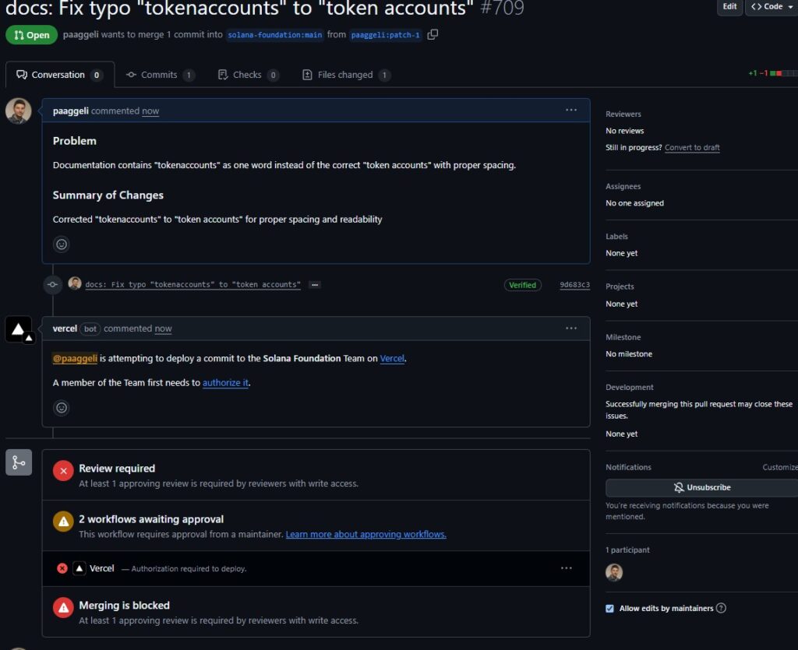Switch to the Commits tab
The height and width of the screenshot is (650, 798).
point(160,75)
